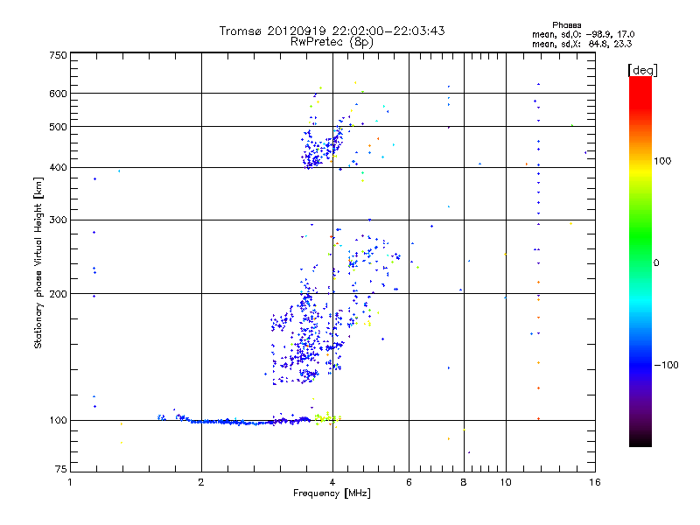Click the "[deg]" colorbar label
Image resolution: width=700 pixels, height=525 pixels.
click(x=642, y=70)
